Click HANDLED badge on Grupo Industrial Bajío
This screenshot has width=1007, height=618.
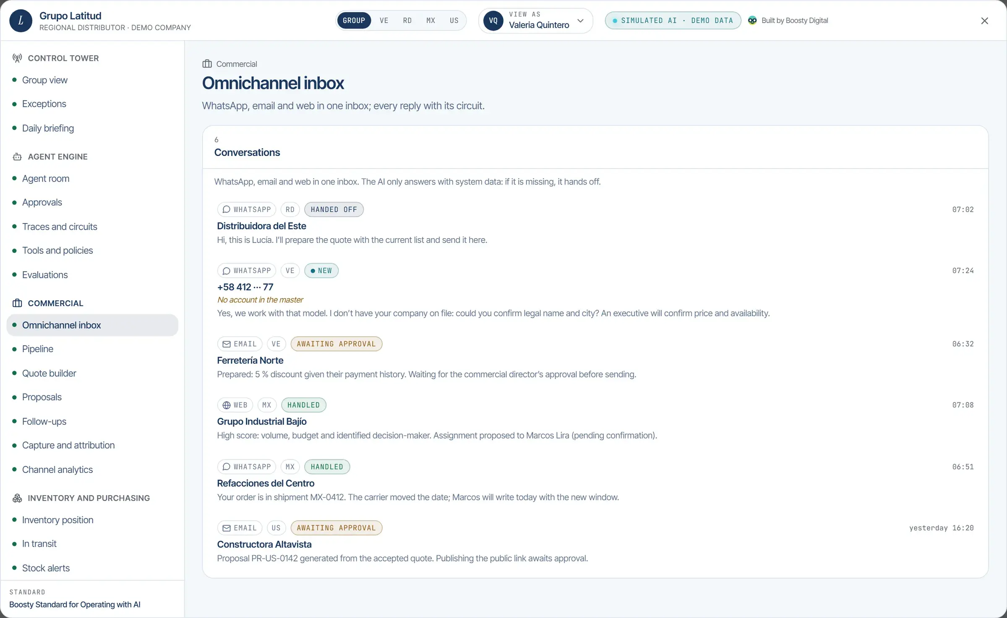coord(304,405)
